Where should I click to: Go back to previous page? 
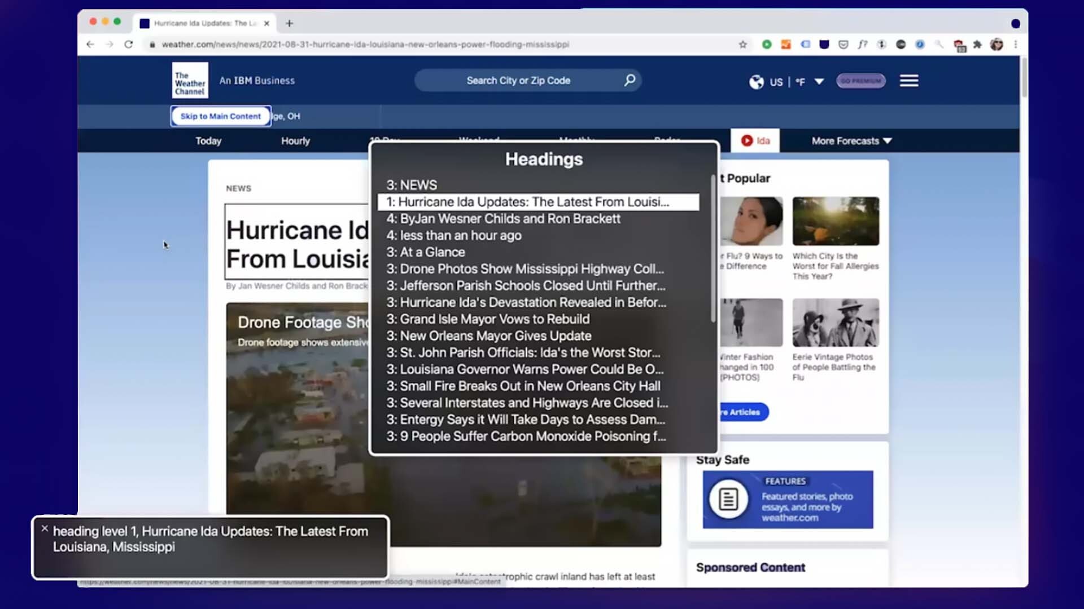coord(90,45)
